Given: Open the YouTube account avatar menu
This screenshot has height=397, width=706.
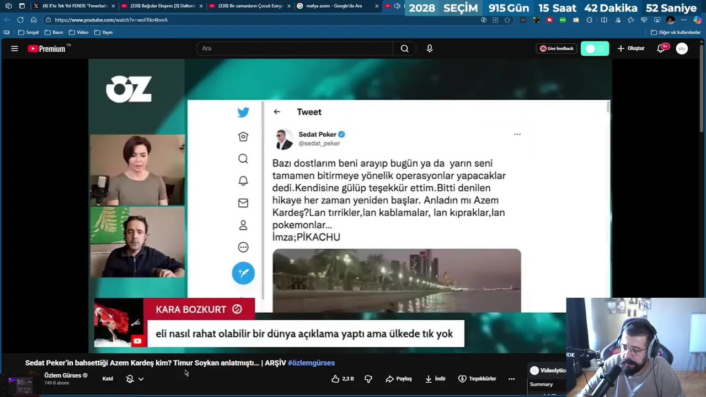Looking at the screenshot, I should pos(682,49).
